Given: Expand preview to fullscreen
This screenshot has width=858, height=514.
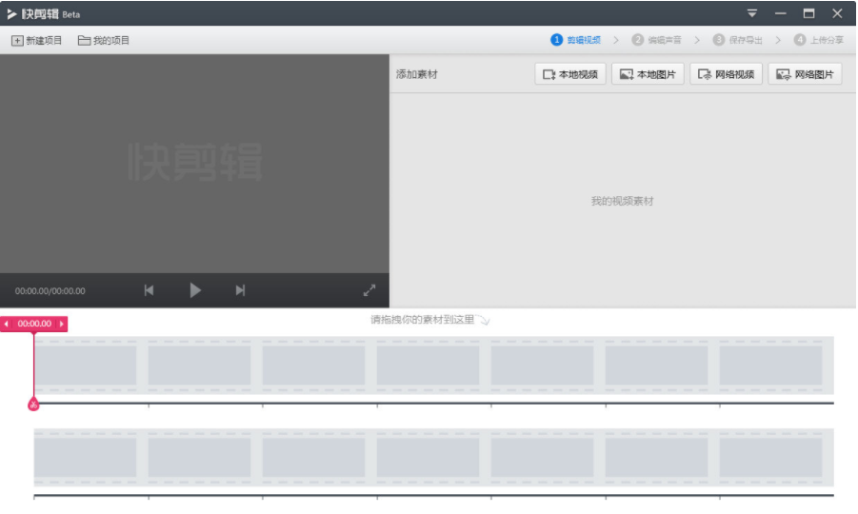Looking at the screenshot, I should coord(369,290).
